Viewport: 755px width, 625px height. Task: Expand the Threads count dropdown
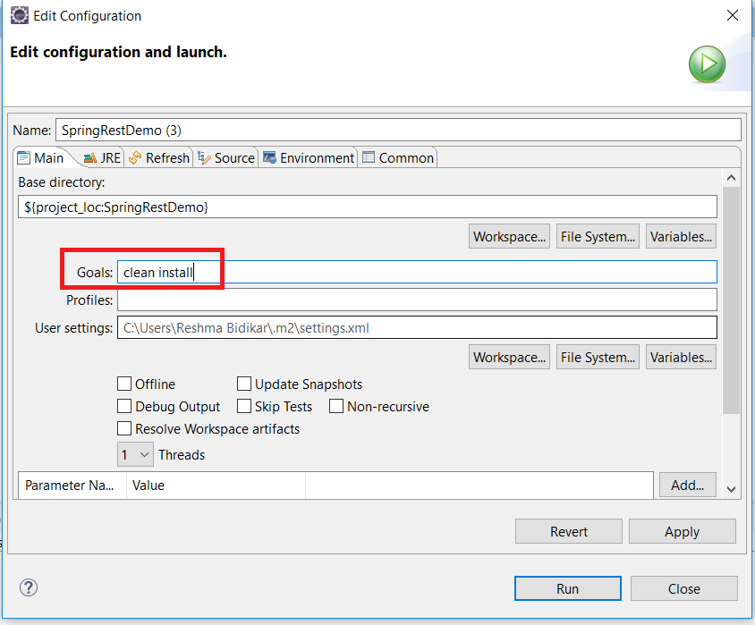click(135, 454)
